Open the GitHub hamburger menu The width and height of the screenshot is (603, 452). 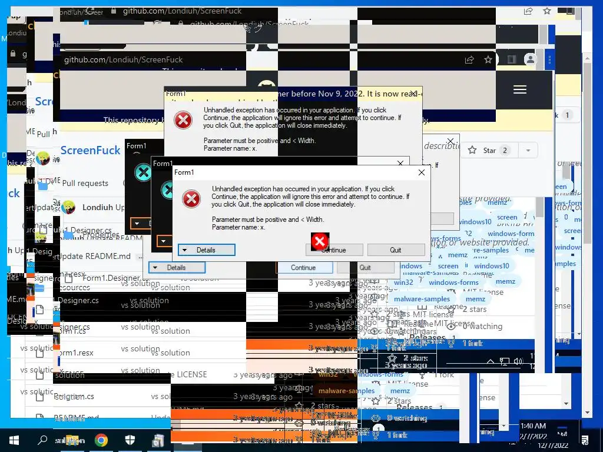click(519, 89)
